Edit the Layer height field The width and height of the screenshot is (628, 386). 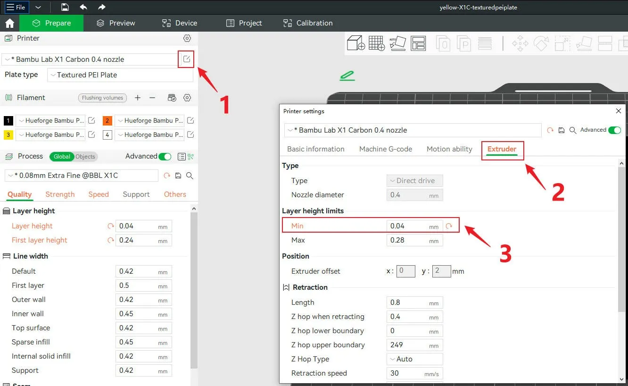(x=144, y=226)
